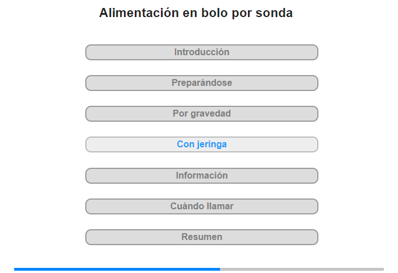
Task: Choose the Introducción menu entry
Action: point(202,52)
